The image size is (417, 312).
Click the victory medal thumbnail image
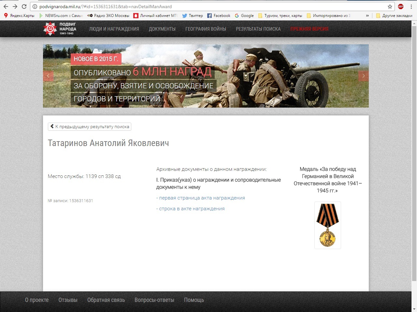[x=328, y=225]
